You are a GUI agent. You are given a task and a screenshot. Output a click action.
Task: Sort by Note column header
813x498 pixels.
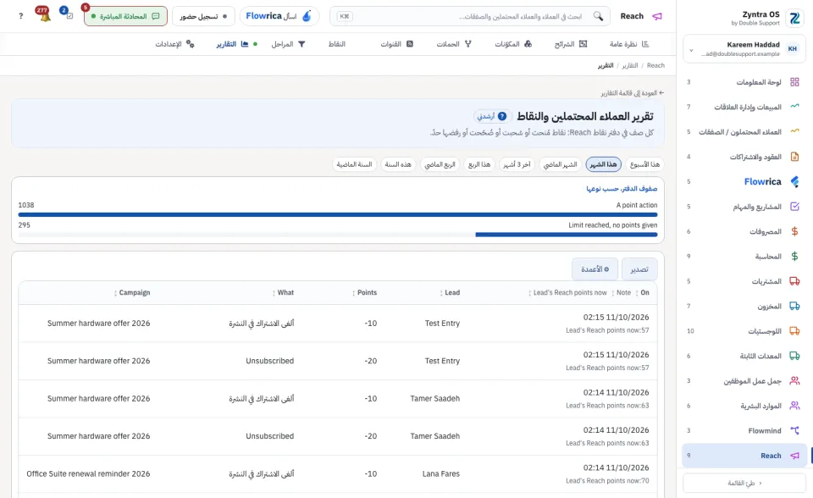tap(622, 292)
